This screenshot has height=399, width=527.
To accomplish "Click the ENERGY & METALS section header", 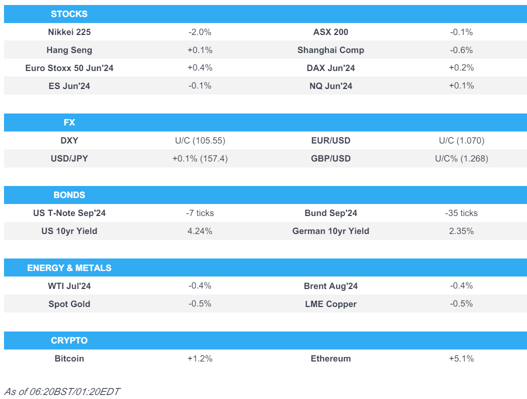I will [x=69, y=268].
